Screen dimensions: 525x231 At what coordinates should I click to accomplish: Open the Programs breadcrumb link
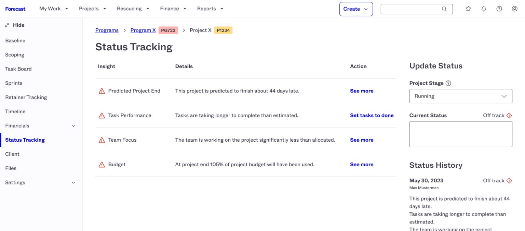107,30
